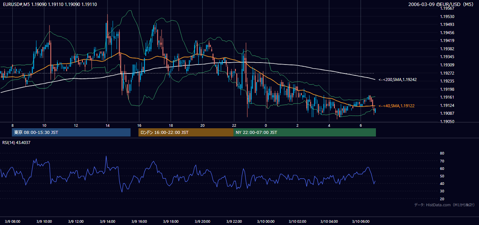The height and width of the screenshot is (225, 479).
Task: Click the HistData.com data credit text
Action: [x=445, y=205]
